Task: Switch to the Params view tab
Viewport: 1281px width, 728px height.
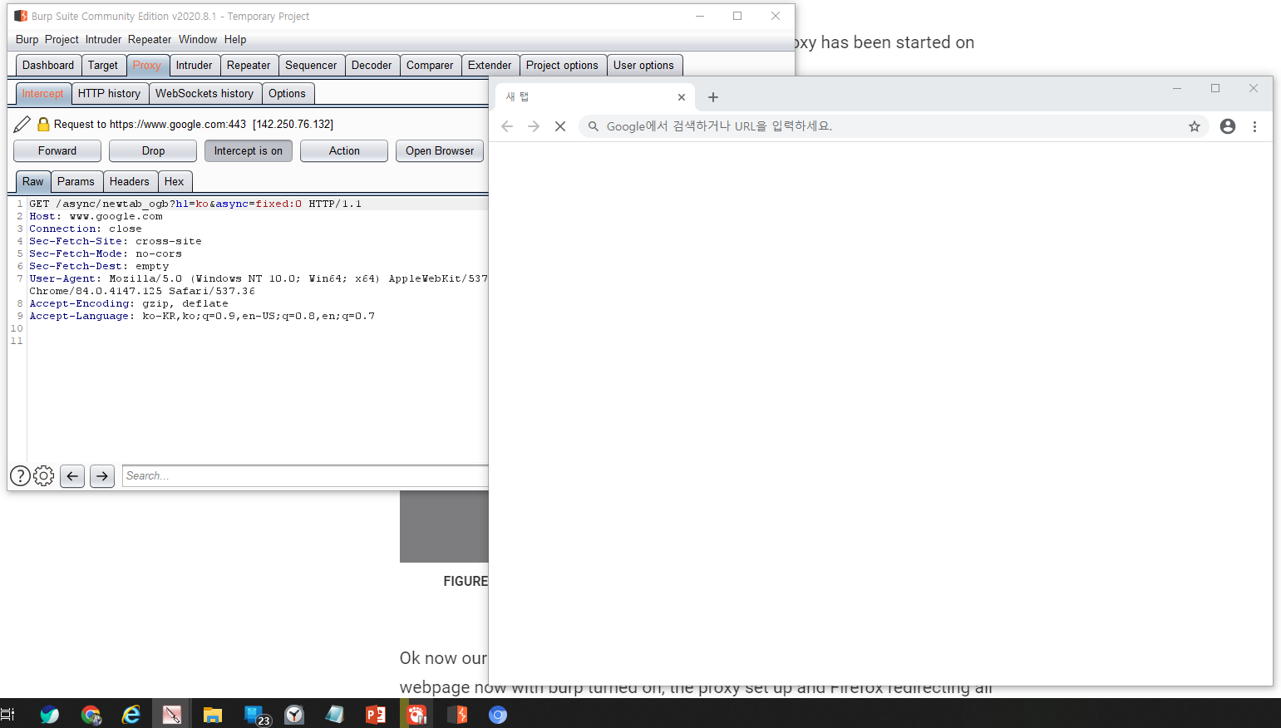Action: (76, 181)
